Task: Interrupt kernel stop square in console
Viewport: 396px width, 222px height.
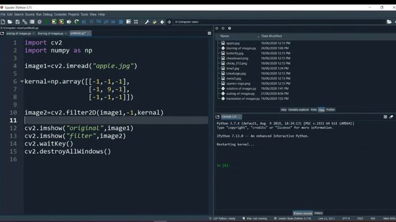Action: click(x=385, y=117)
